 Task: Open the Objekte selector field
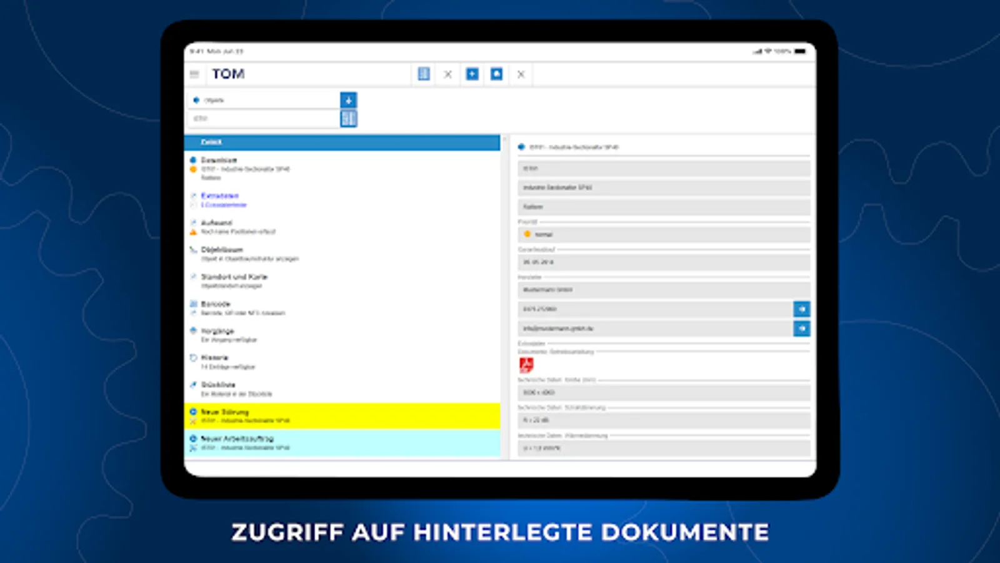[x=264, y=100]
